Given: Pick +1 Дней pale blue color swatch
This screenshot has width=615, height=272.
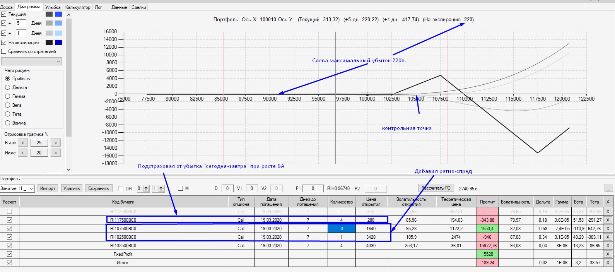Looking at the screenshot, I should point(58,33).
